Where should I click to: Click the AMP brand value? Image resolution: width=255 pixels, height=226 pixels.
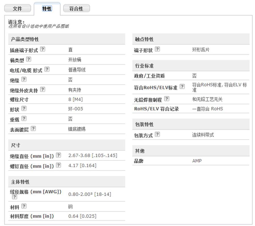click(x=197, y=161)
